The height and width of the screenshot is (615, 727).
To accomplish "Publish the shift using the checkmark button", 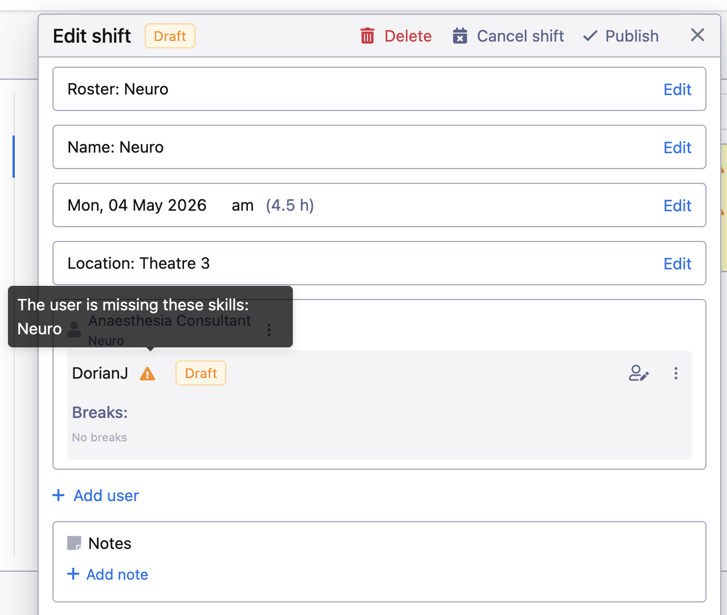I will (621, 36).
